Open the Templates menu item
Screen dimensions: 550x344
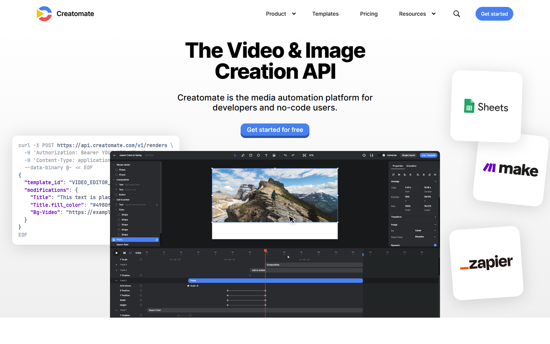click(x=325, y=14)
